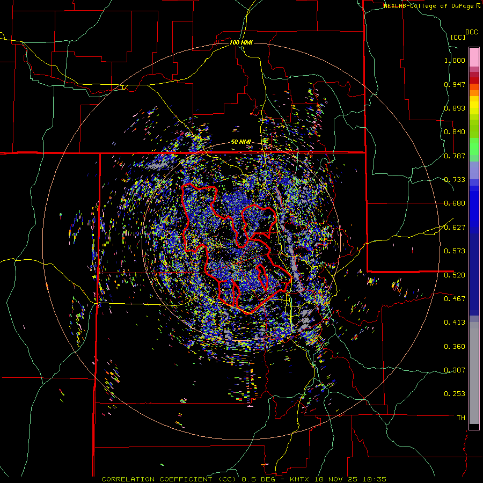Image resolution: width=483 pixels, height=483 pixels.
Task: Click the 0.787 legend value
Action: point(455,156)
